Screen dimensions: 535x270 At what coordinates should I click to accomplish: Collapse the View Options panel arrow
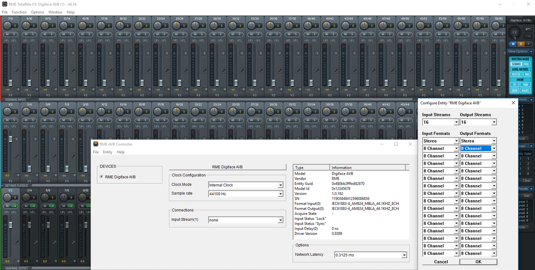point(532,52)
